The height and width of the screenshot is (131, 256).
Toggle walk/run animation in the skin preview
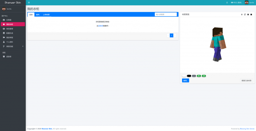point(242,14)
